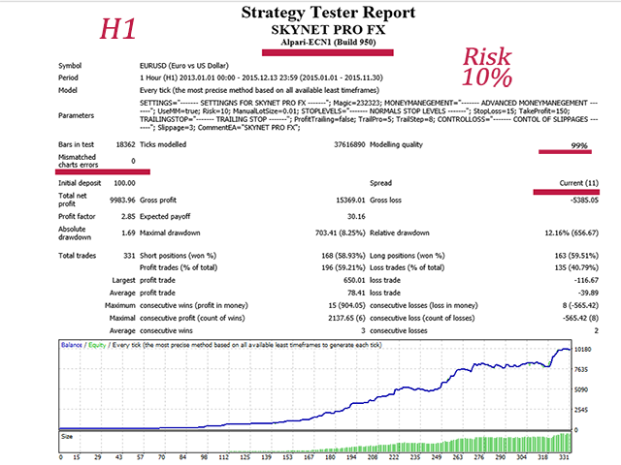Click the average loss trade value -39.89
The image size is (621, 465).
(x=588, y=293)
